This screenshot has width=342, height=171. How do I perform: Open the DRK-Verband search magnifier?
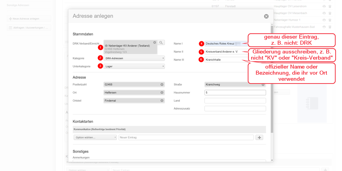coord(161,43)
